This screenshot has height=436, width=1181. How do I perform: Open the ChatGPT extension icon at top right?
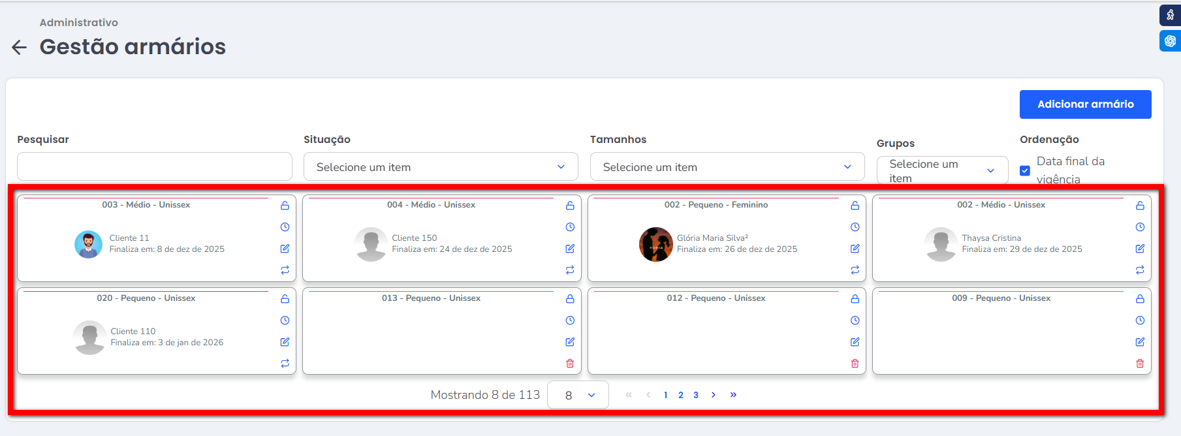coord(1170,41)
